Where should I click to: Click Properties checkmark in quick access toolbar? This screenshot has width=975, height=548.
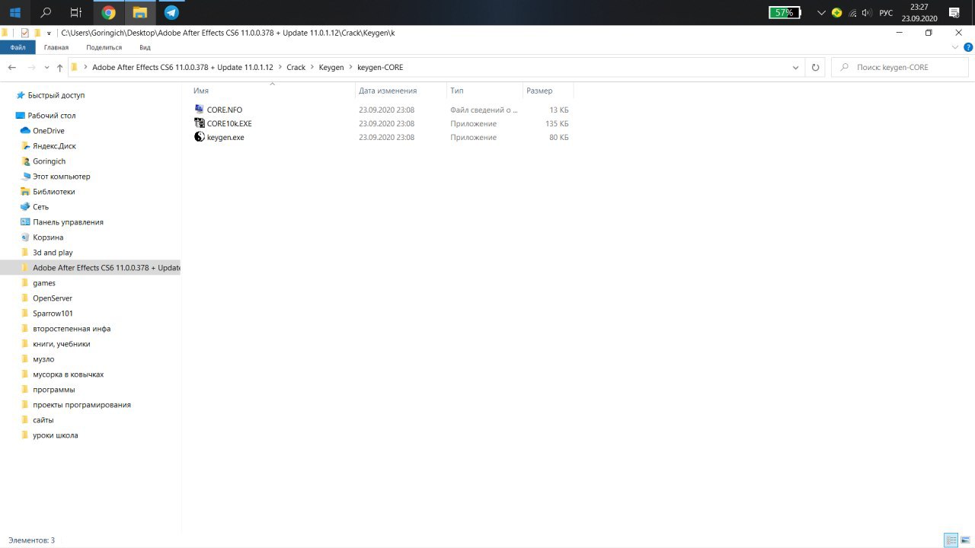coord(25,33)
